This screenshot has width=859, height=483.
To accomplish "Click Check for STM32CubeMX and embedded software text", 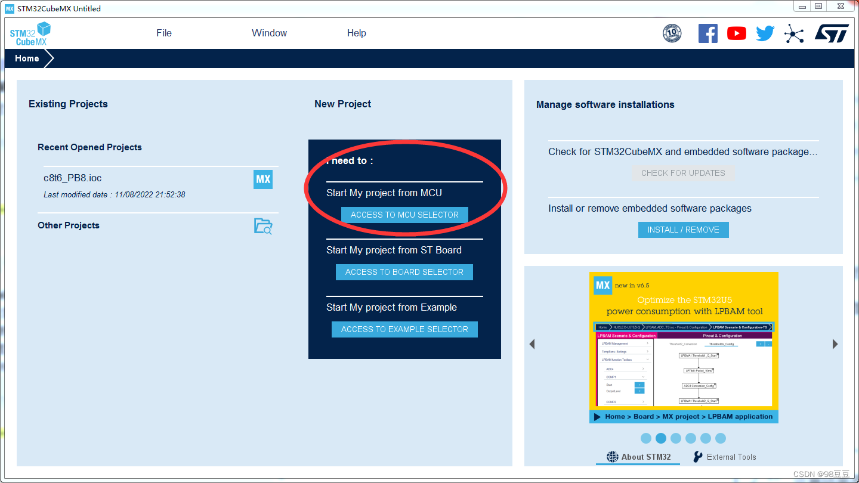I will click(x=683, y=152).
